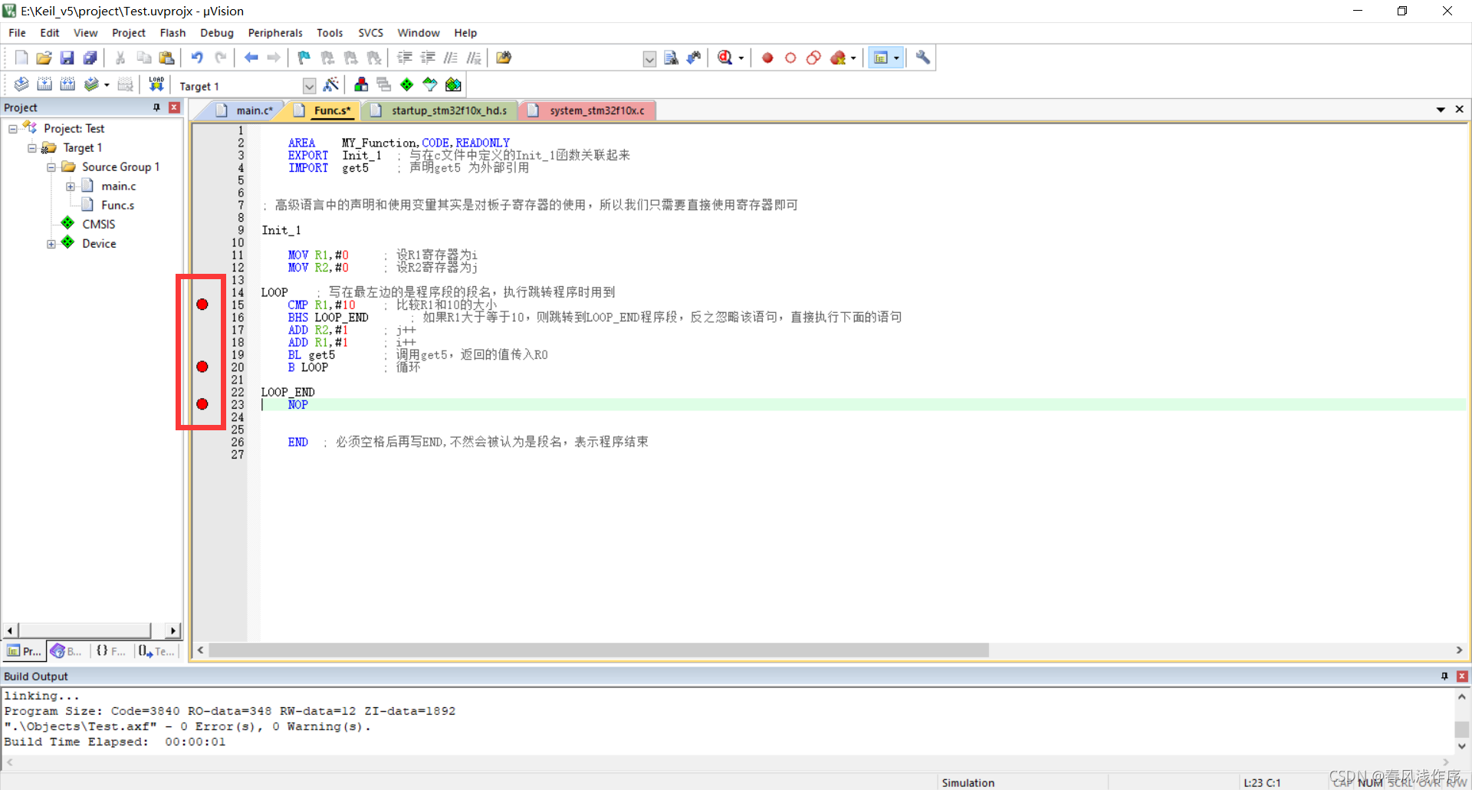Open Manage Run-Time Environment green diamond

407,84
